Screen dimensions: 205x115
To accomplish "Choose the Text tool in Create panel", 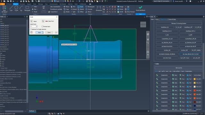I will point(35,9).
